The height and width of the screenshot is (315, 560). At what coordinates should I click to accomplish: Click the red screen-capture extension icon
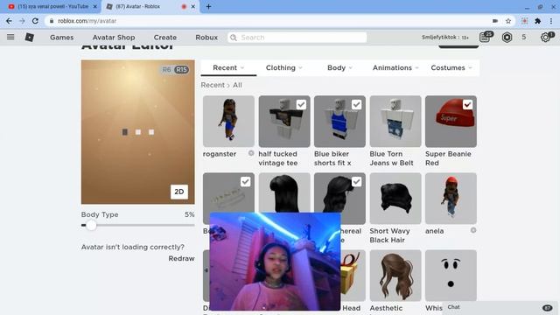pyautogui.click(x=524, y=21)
